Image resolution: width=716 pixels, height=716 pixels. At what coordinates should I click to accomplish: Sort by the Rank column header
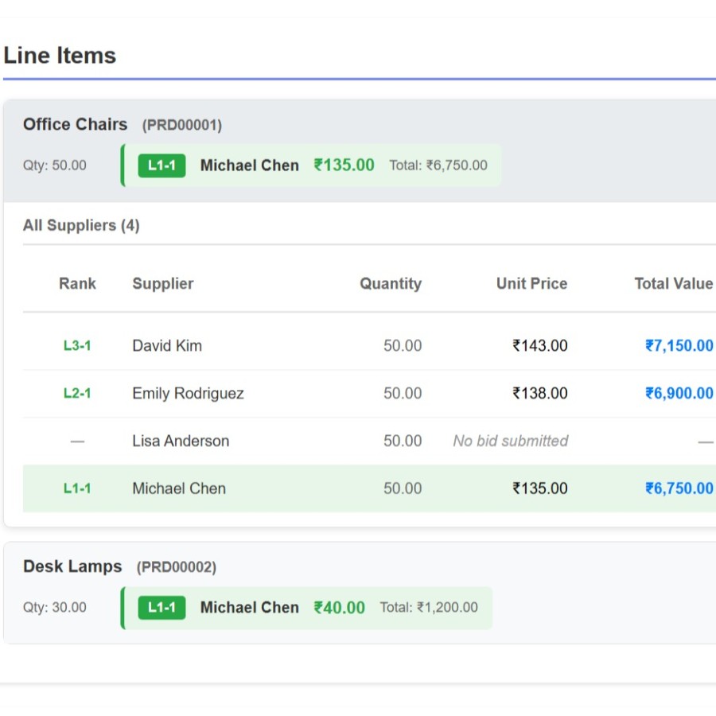tap(77, 284)
